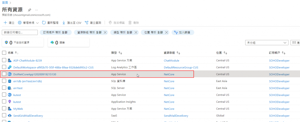300x122 pixels.
Task: Open NetCore resource group link in MyWeb row
Action: click(x=169, y=109)
